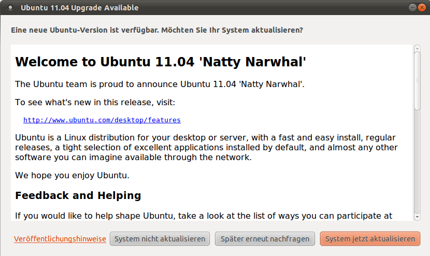Click "System nicht aktualisieren" button
The width and height of the screenshot is (430, 256).
160,239
